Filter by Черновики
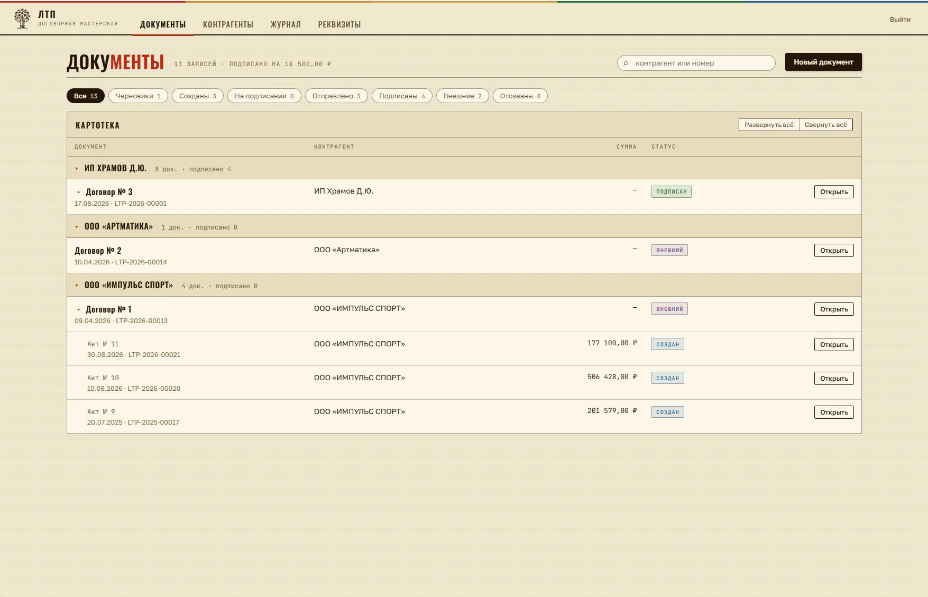This screenshot has height=597, width=928. click(138, 96)
